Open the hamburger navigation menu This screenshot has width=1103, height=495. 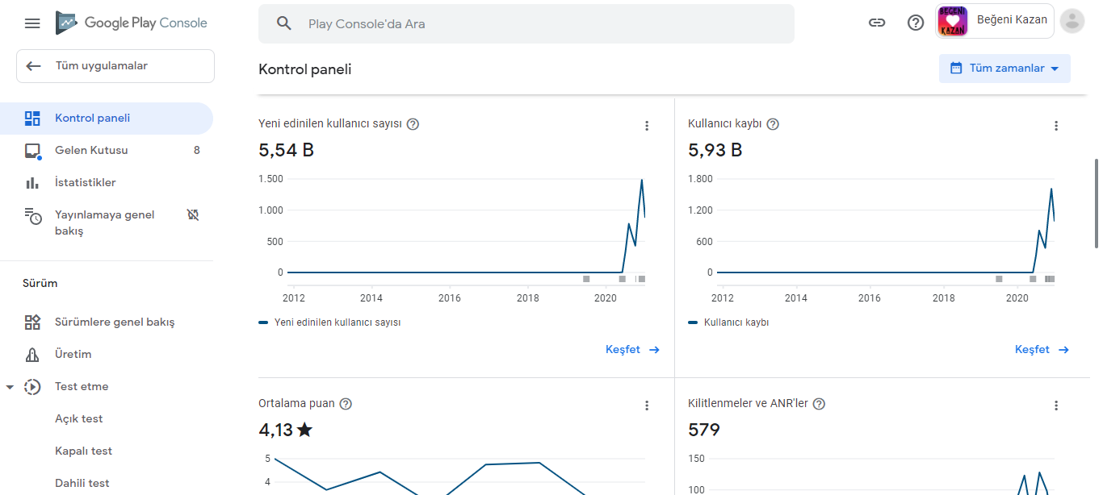click(x=32, y=23)
